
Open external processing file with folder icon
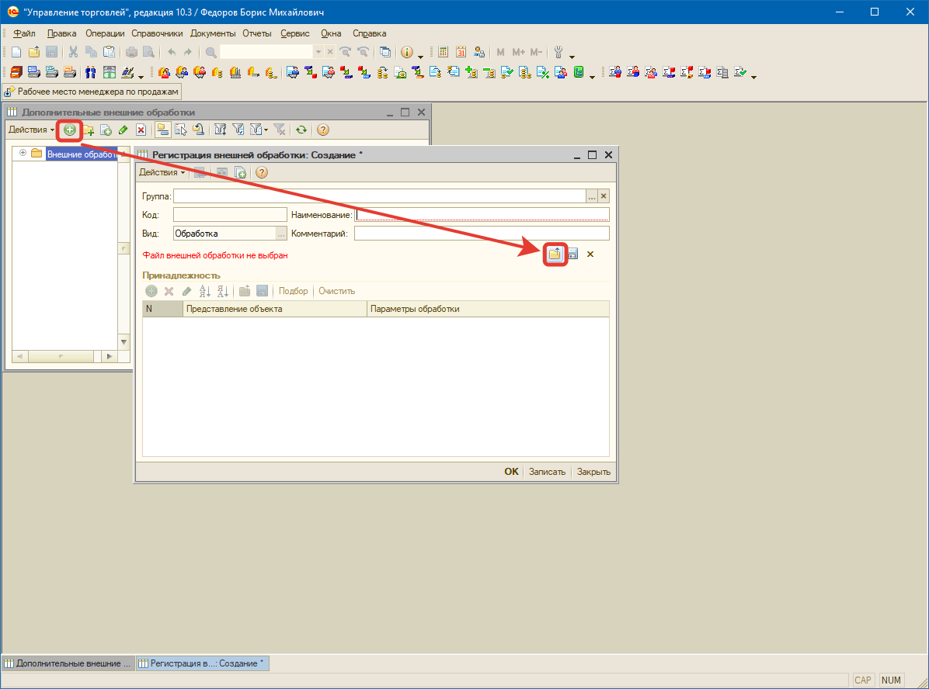click(555, 254)
